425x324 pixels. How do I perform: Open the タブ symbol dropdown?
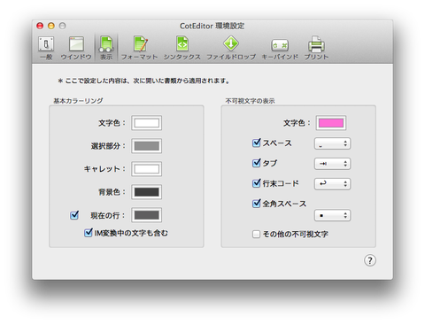(x=332, y=164)
